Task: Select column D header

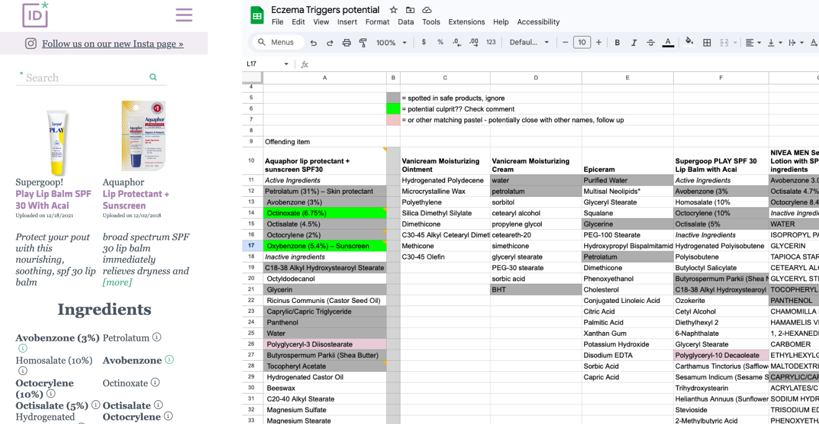Action: [536, 78]
